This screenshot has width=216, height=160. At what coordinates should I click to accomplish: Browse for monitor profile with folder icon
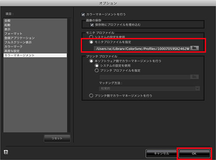tap(194, 48)
